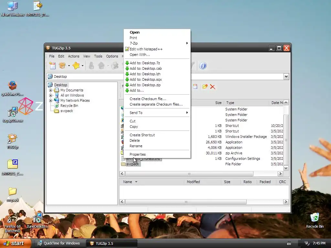This screenshot has width=331, height=248.
Task: Switch to QuickTime for Windows taskbar item
Action: pos(59,243)
